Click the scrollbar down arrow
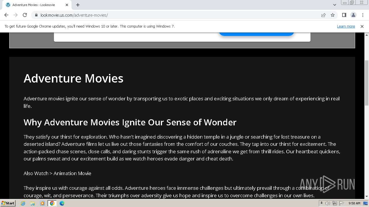This screenshot has width=369, height=207. click(367, 197)
